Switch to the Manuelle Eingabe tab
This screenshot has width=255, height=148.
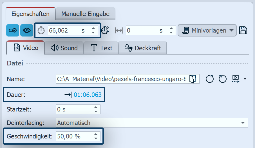pos(85,14)
